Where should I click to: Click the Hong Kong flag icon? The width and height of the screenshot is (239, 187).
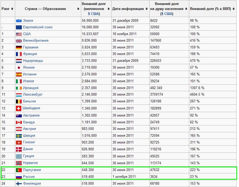[x=19, y=142]
